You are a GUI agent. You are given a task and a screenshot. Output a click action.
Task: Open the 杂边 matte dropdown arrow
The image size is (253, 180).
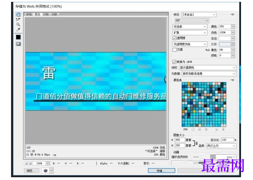click(233, 38)
